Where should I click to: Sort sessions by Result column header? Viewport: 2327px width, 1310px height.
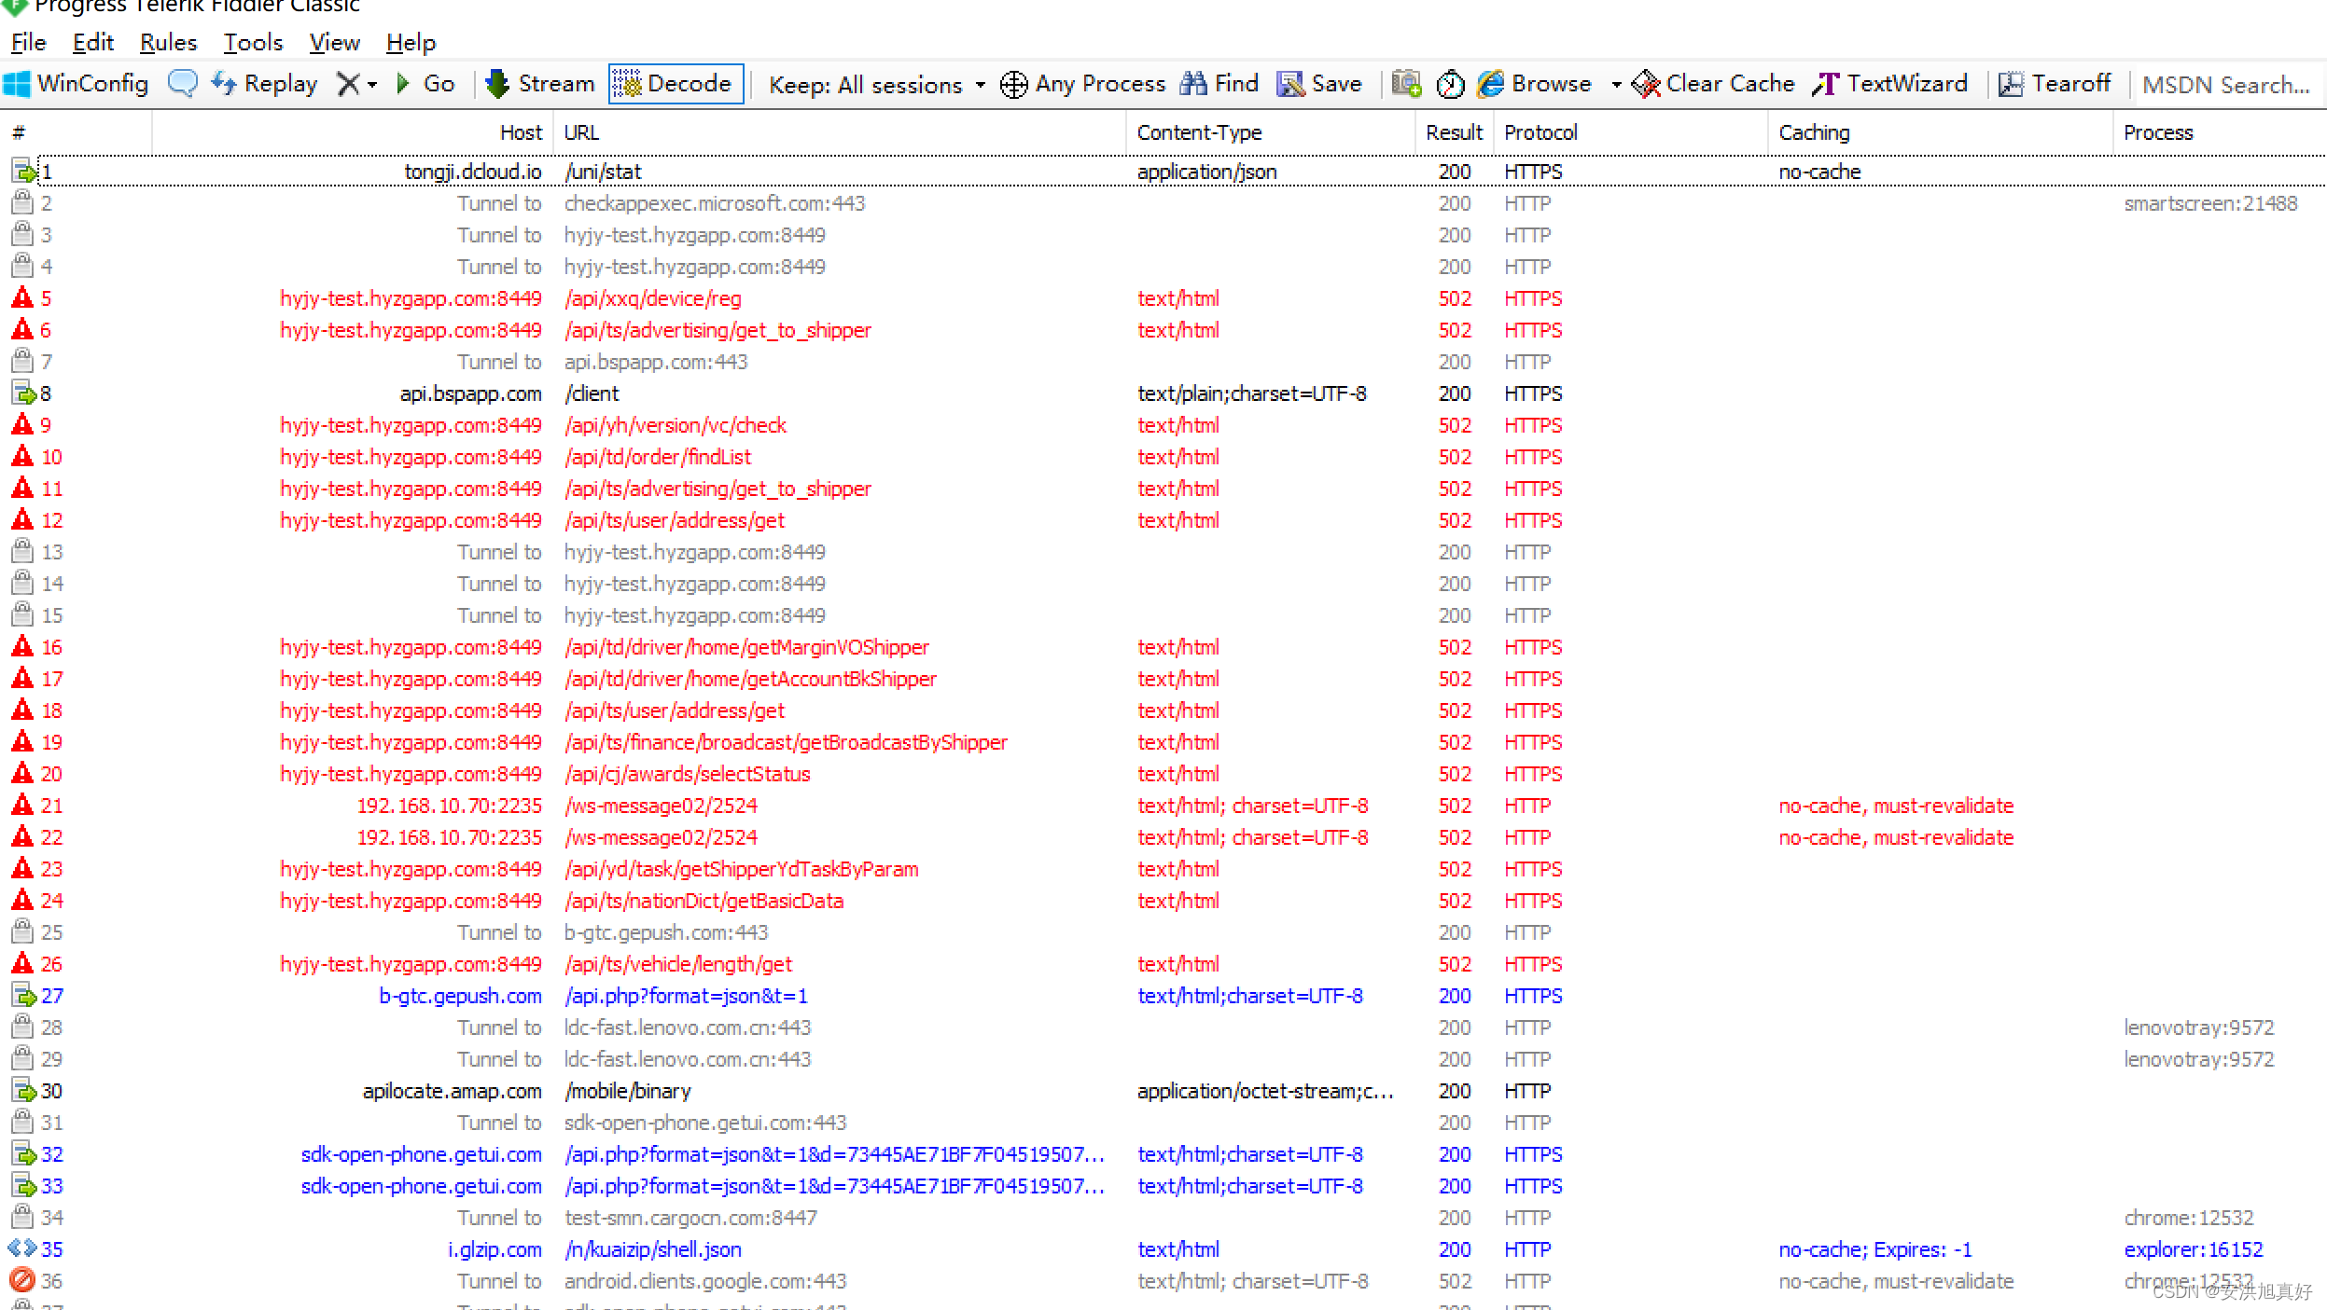[x=1453, y=132]
